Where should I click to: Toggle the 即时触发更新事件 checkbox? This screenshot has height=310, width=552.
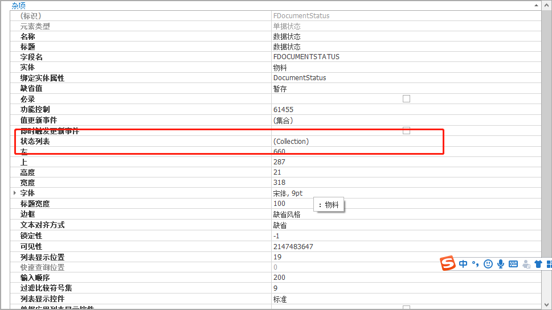(x=406, y=130)
